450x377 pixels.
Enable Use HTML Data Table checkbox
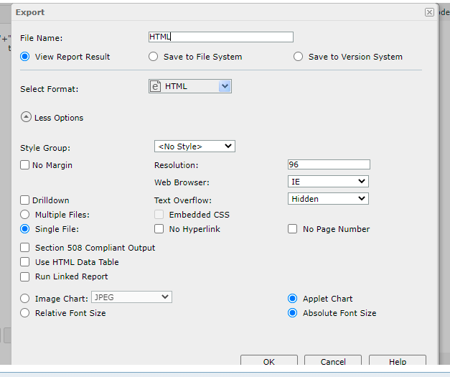tap(24, 262)
